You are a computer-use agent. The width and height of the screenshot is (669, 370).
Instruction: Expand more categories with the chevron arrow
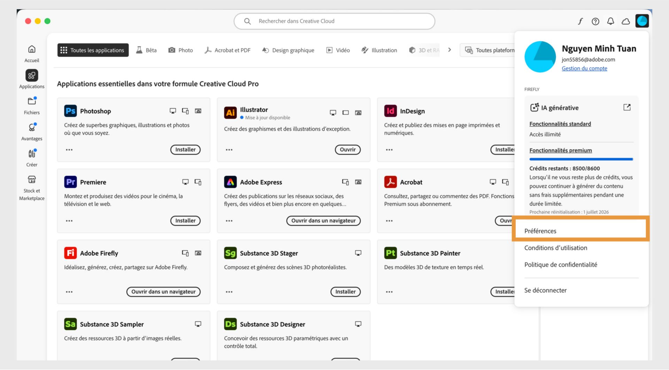coord(449,50)
